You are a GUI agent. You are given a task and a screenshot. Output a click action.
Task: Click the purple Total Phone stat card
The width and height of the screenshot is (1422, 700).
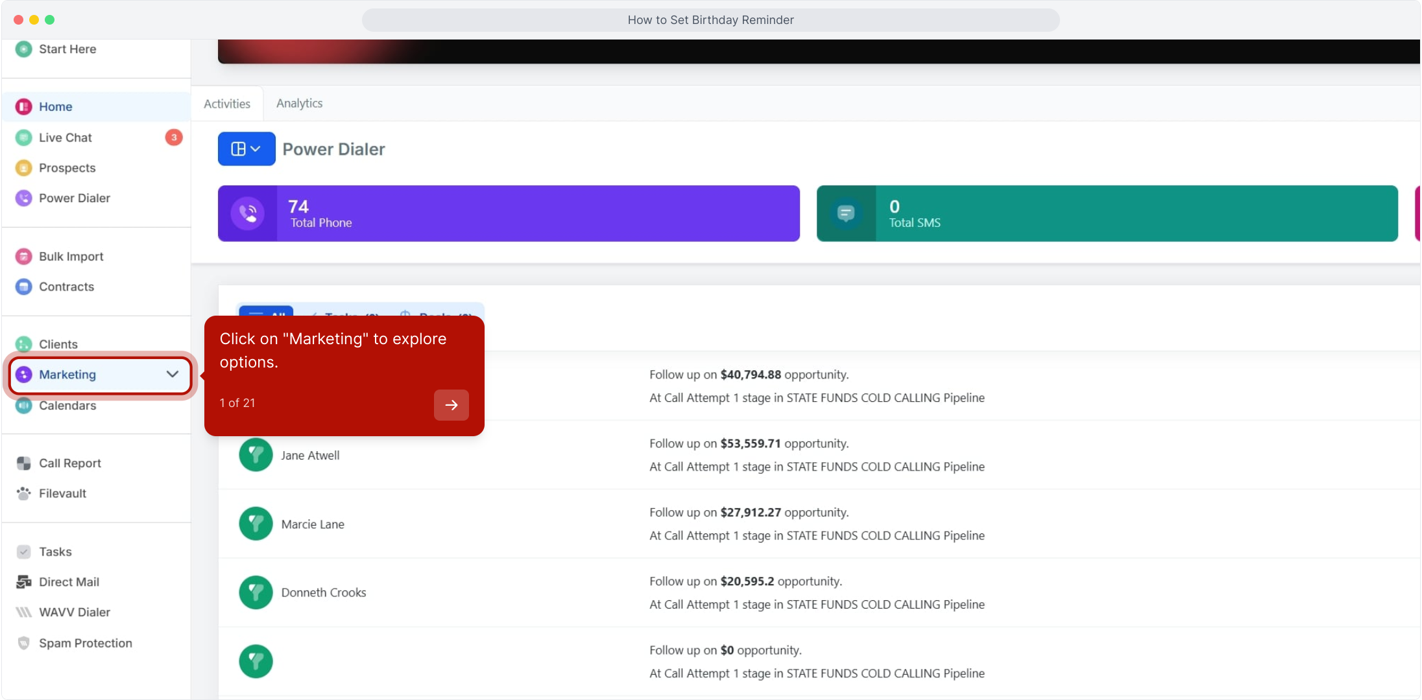[508, 214]
